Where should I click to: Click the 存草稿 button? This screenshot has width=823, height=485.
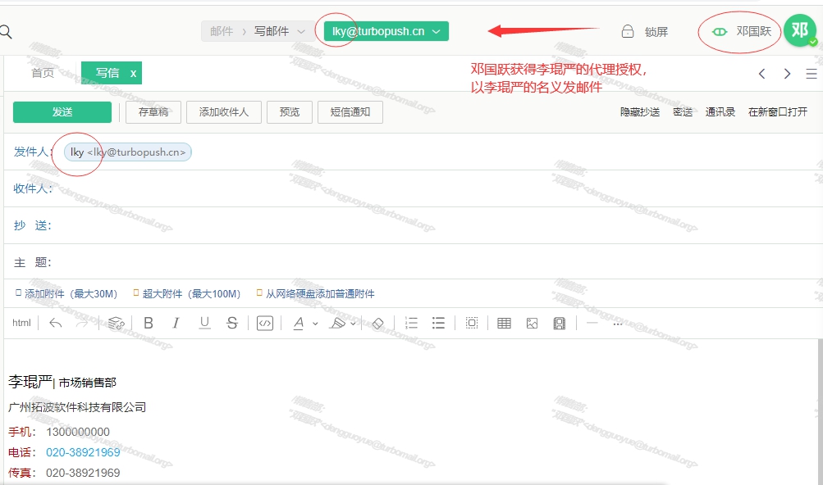coord(153,112)
